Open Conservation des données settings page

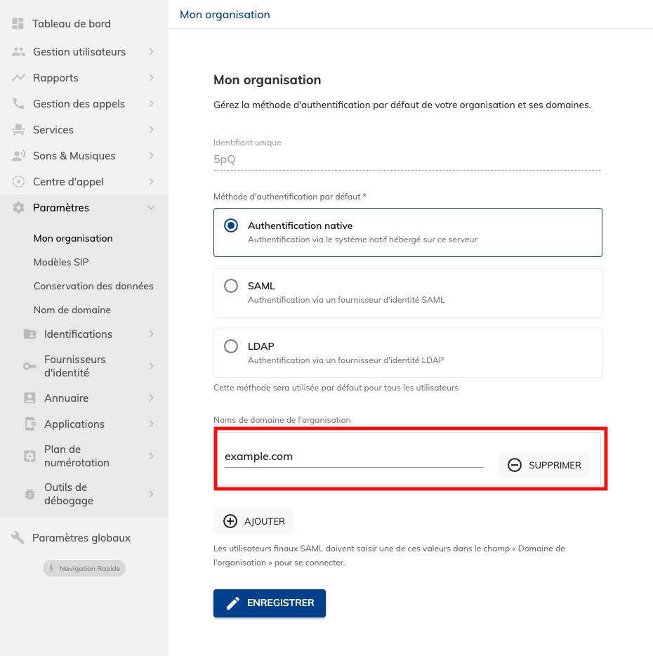[93, 286]
